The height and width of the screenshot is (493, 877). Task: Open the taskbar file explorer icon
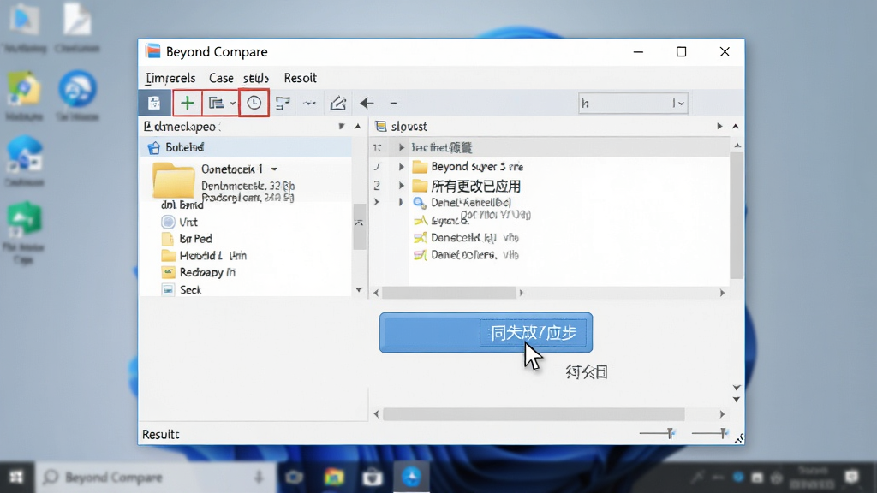[334, 478]
